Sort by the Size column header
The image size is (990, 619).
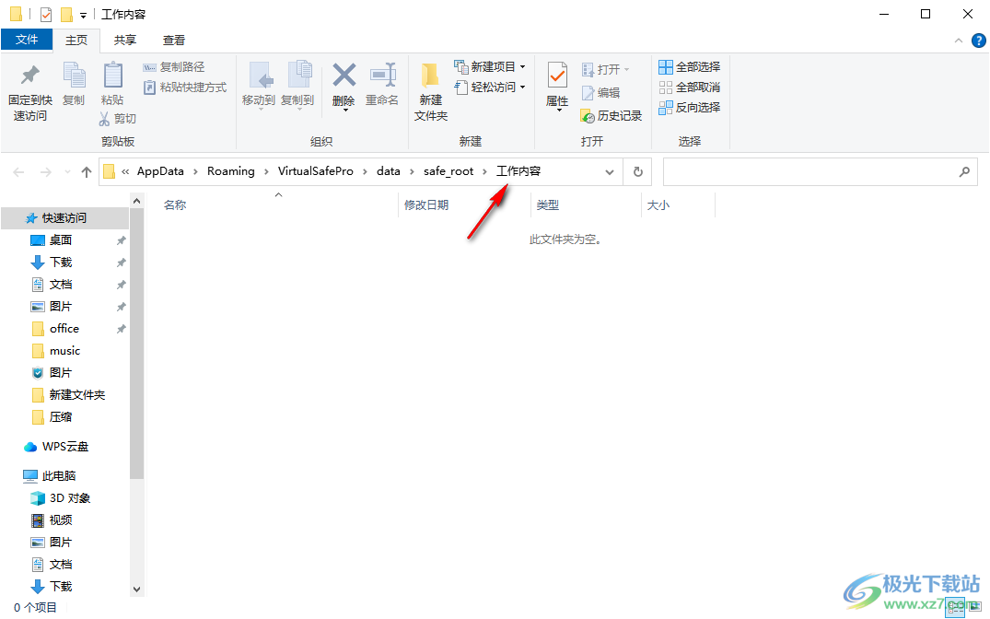(658, 205)
